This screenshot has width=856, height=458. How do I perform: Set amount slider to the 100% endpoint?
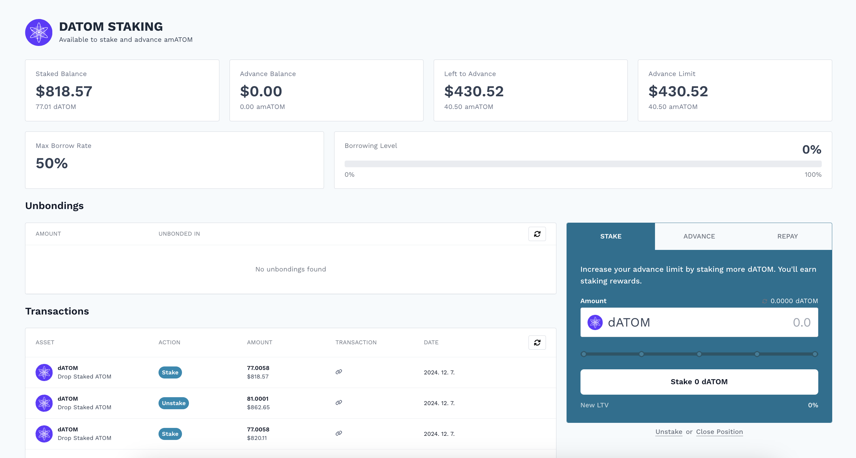(x=815, y=354)
